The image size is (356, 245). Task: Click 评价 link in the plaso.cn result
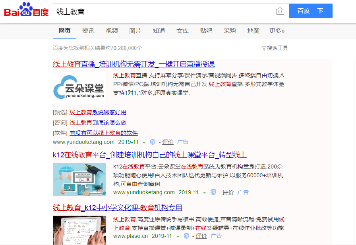[201, 236]
